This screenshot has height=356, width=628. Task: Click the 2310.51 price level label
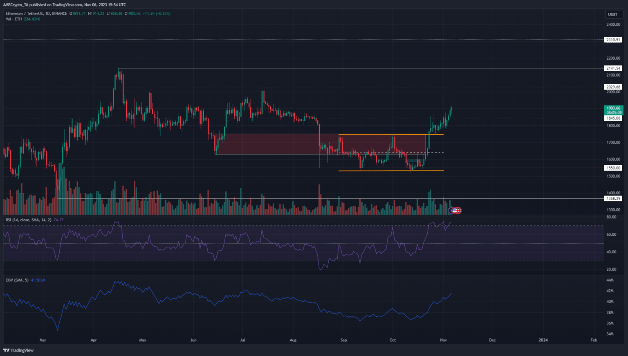pyautogui.click(x=613, y=40)
